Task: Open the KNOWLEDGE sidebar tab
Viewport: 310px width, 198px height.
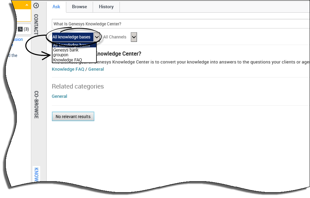Action: [x=37, y=175]
